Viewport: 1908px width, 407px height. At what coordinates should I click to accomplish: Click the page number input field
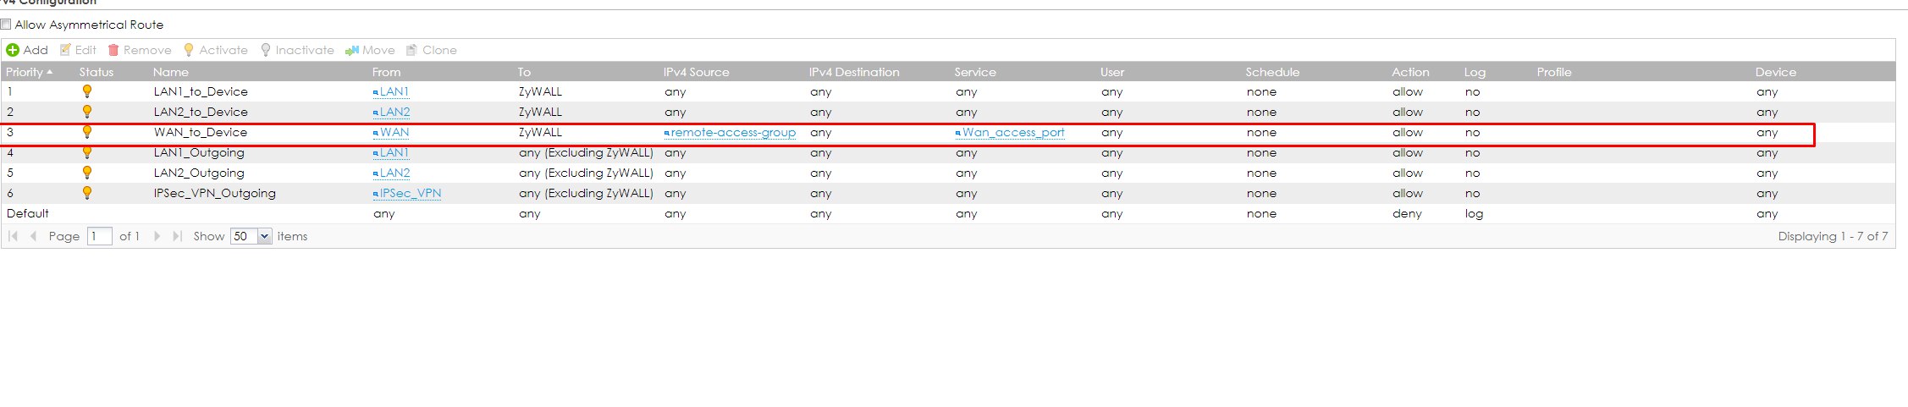point(99,236)
